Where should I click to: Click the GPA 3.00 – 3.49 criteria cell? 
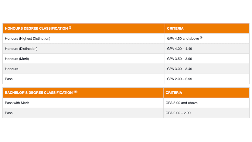179,69
